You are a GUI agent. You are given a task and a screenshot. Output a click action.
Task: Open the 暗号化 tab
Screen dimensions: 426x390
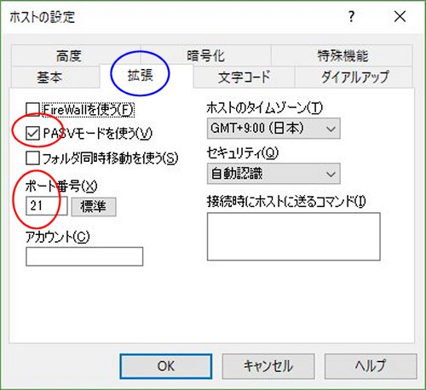(x=205, y=55)
